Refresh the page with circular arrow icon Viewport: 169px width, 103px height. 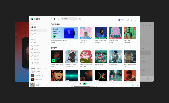(58, 19)
